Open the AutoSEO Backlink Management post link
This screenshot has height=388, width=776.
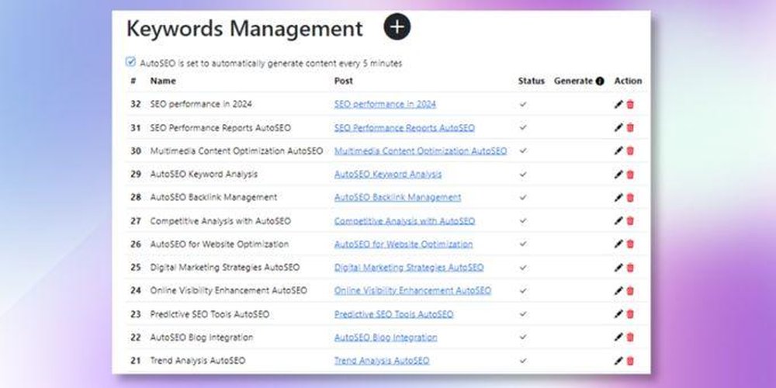[x=397, y=197]
